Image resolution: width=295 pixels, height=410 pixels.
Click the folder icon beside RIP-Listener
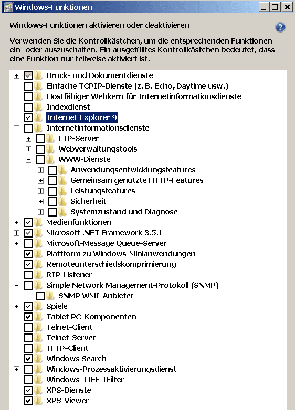[x=38, y=275]
